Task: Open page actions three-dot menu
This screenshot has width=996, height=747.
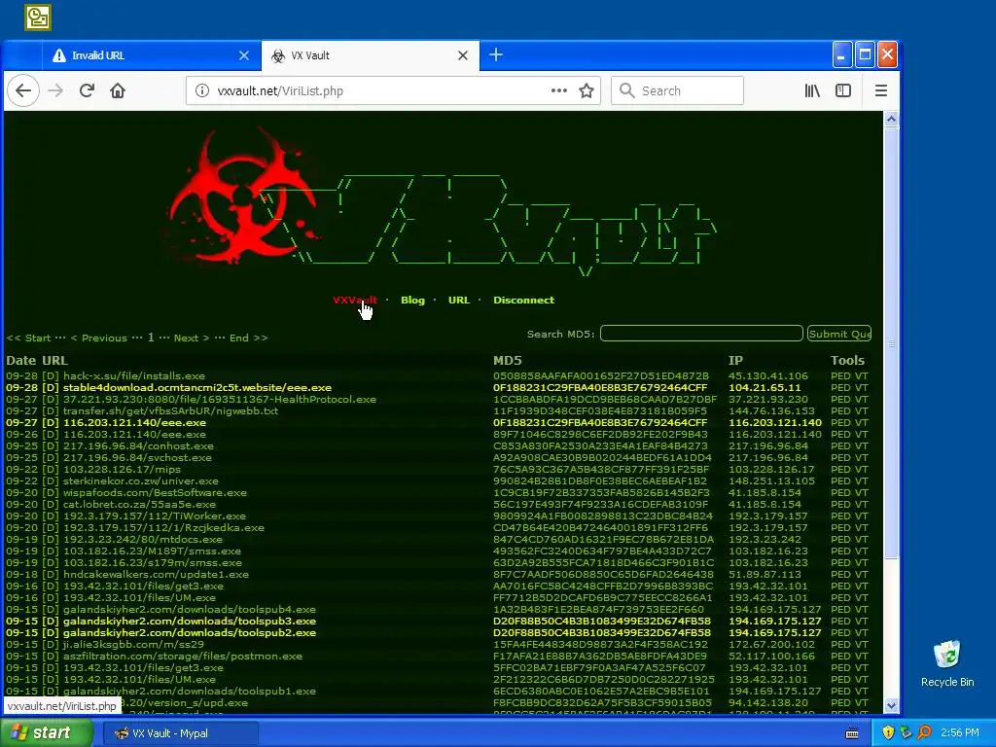Action: point(559,90)
